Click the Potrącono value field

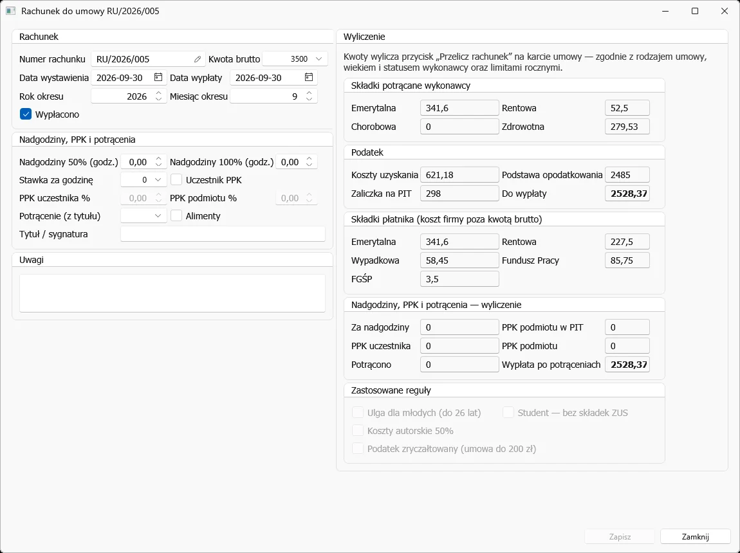(459, 365)
